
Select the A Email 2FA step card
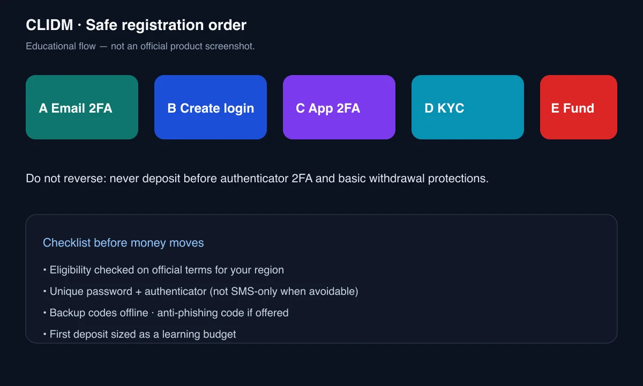(x=82, y=107)
